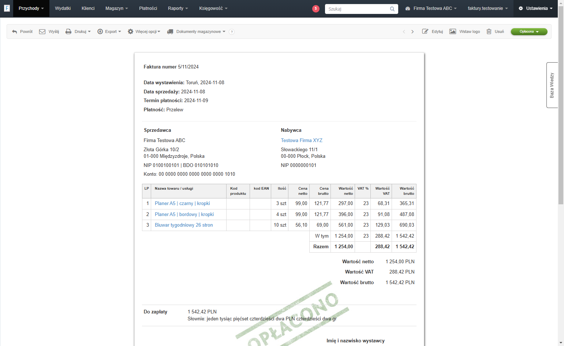This screenshot has height=346, width=564.
Task: Go to the previous invoice arrow
Action: coord(404,32)
